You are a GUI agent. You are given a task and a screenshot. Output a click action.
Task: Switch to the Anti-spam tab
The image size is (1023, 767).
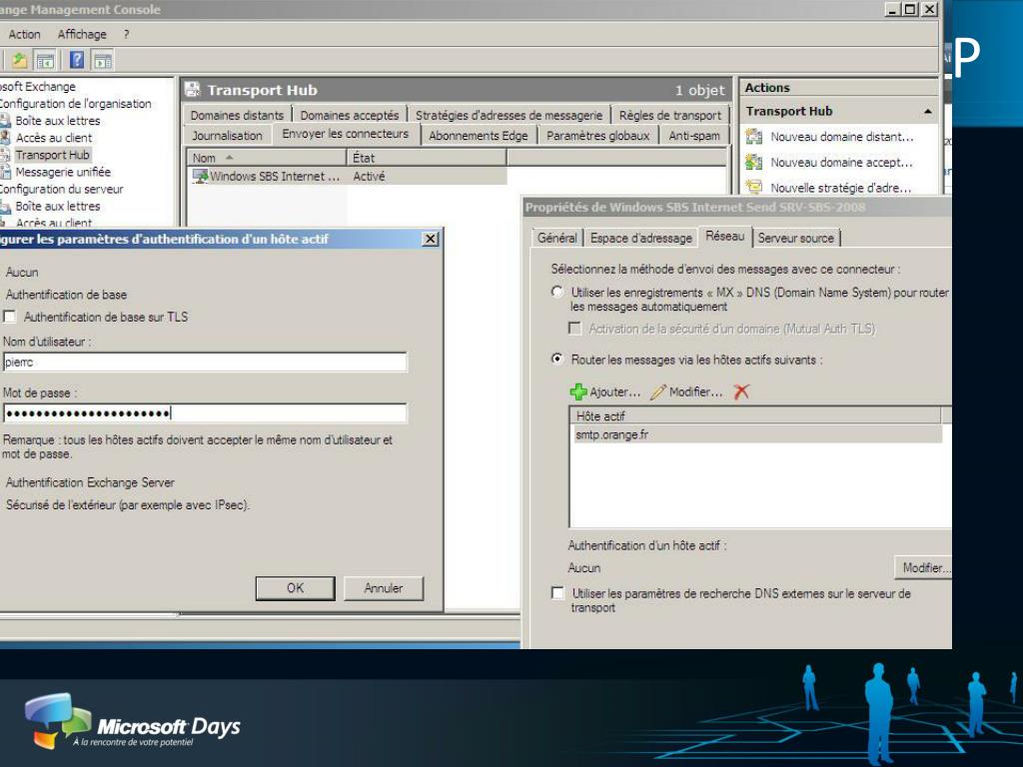694,136
